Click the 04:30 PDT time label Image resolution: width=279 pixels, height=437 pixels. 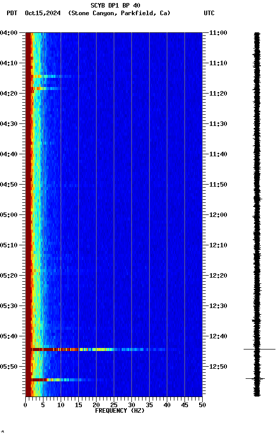click(x=9, y=124)
